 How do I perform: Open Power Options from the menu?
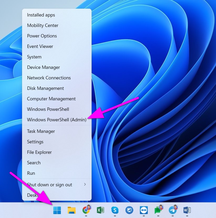point(42,36)
